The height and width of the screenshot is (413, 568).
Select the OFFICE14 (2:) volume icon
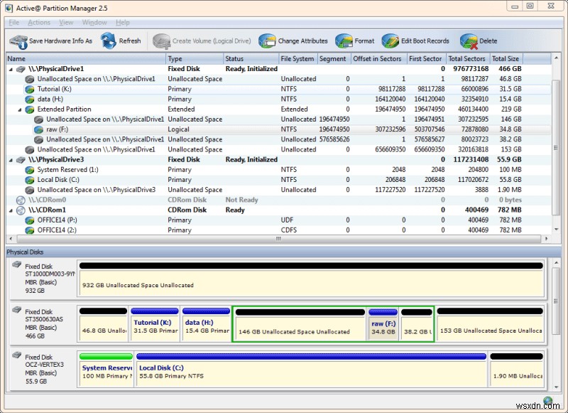coord(29,230)
